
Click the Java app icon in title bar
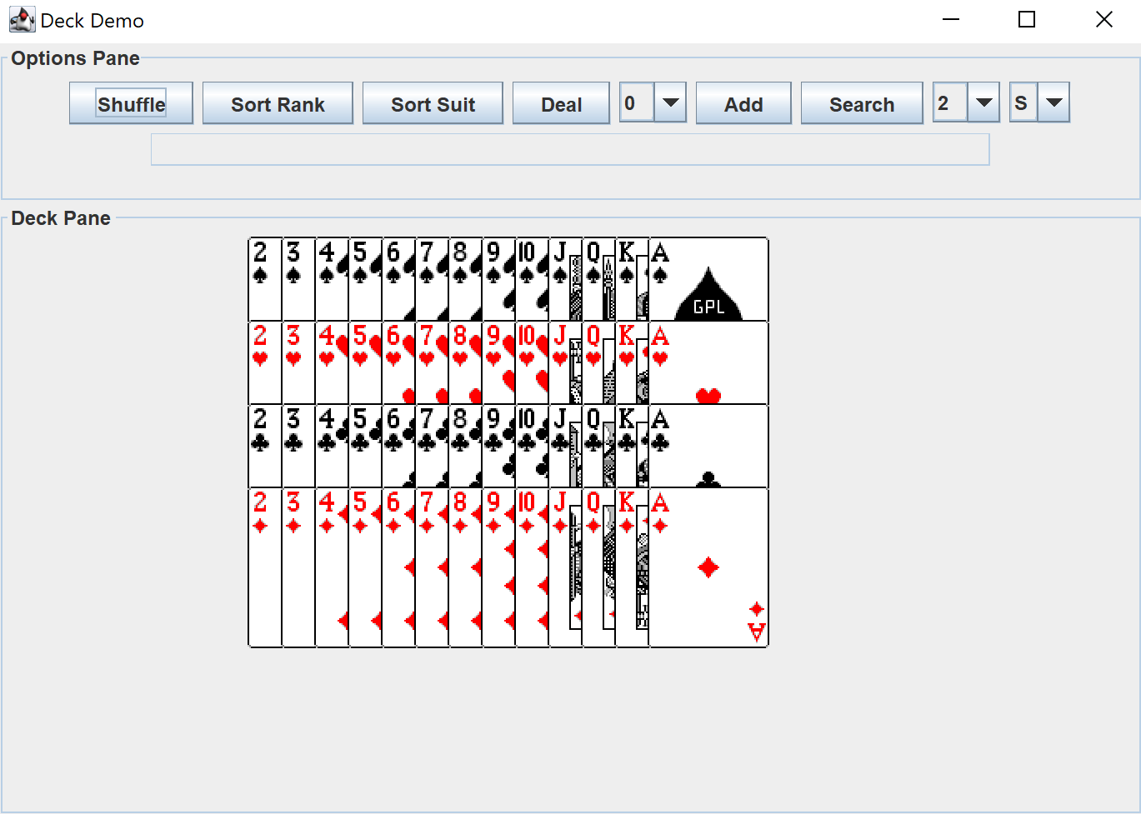(x=22, y=20)
